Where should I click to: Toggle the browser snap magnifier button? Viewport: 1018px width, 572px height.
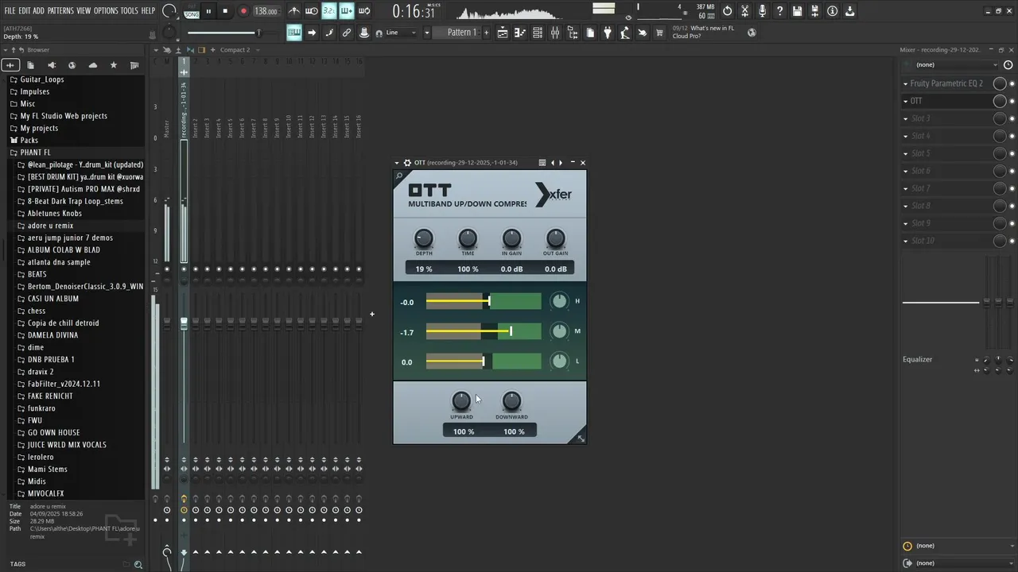pyautogui.click(x=138, y=564)
